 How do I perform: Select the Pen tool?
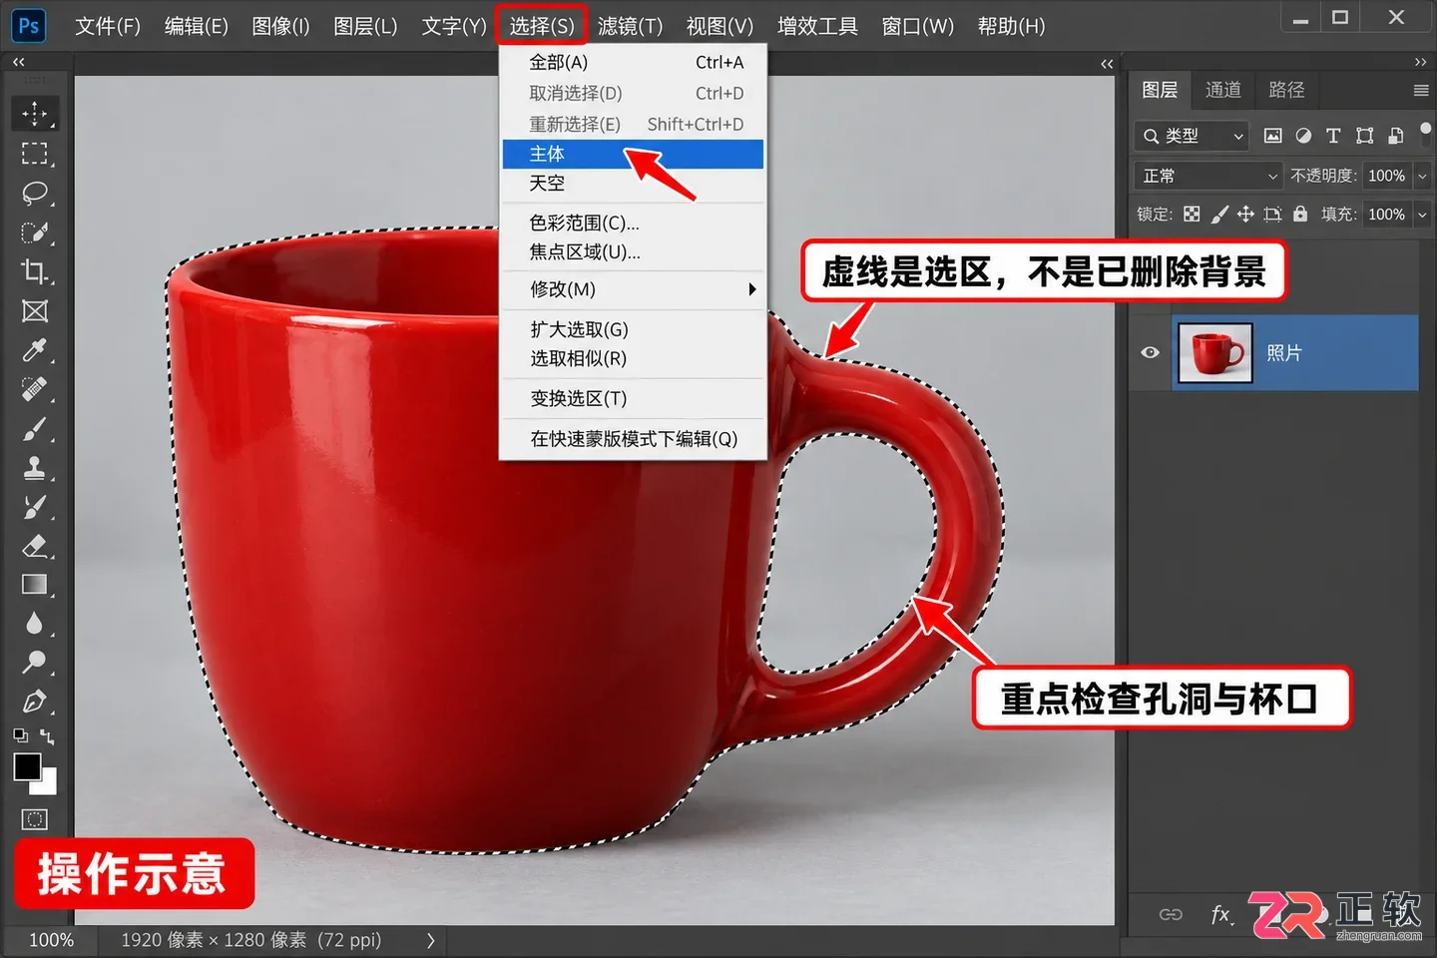click(35, 702)
